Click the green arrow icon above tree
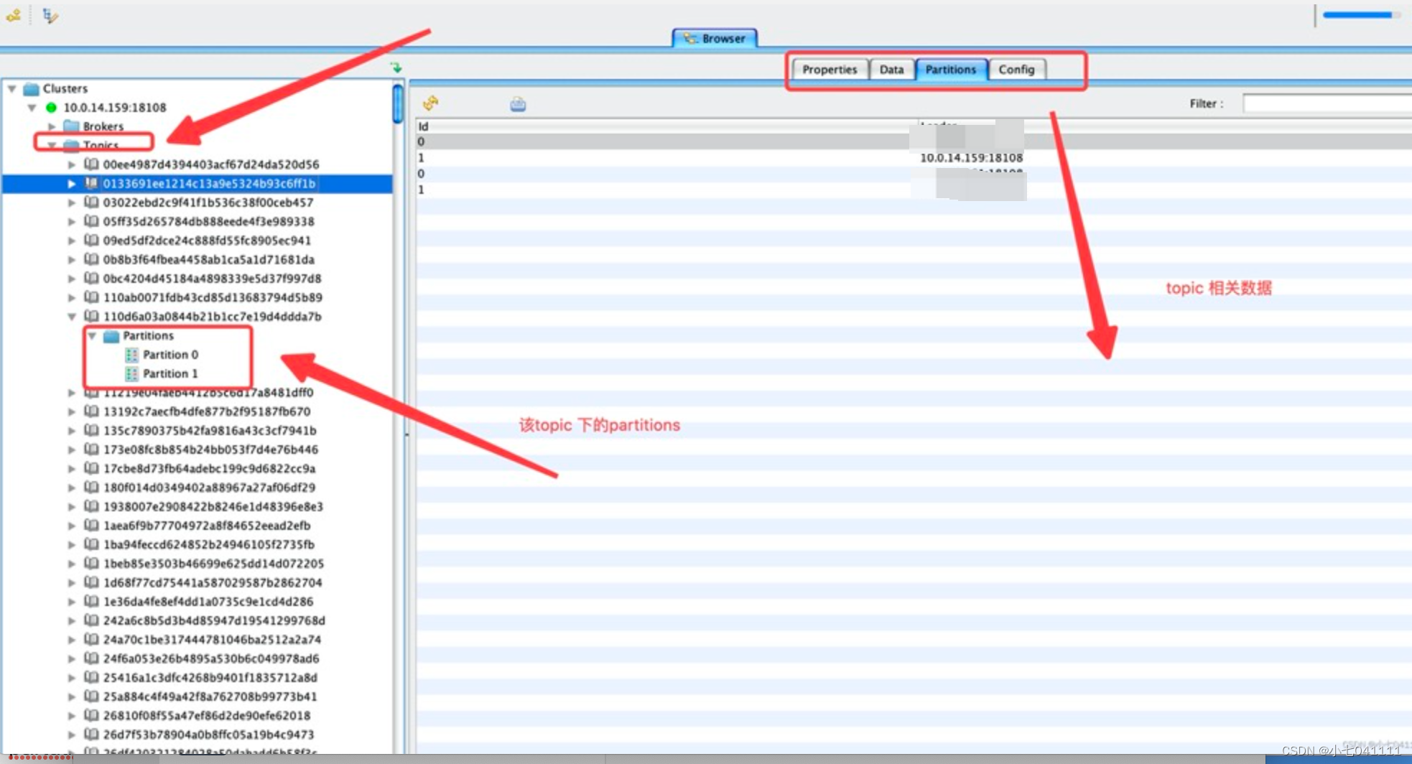The image size is (1412, 764). pyautogui.click(x=396, y=67)
